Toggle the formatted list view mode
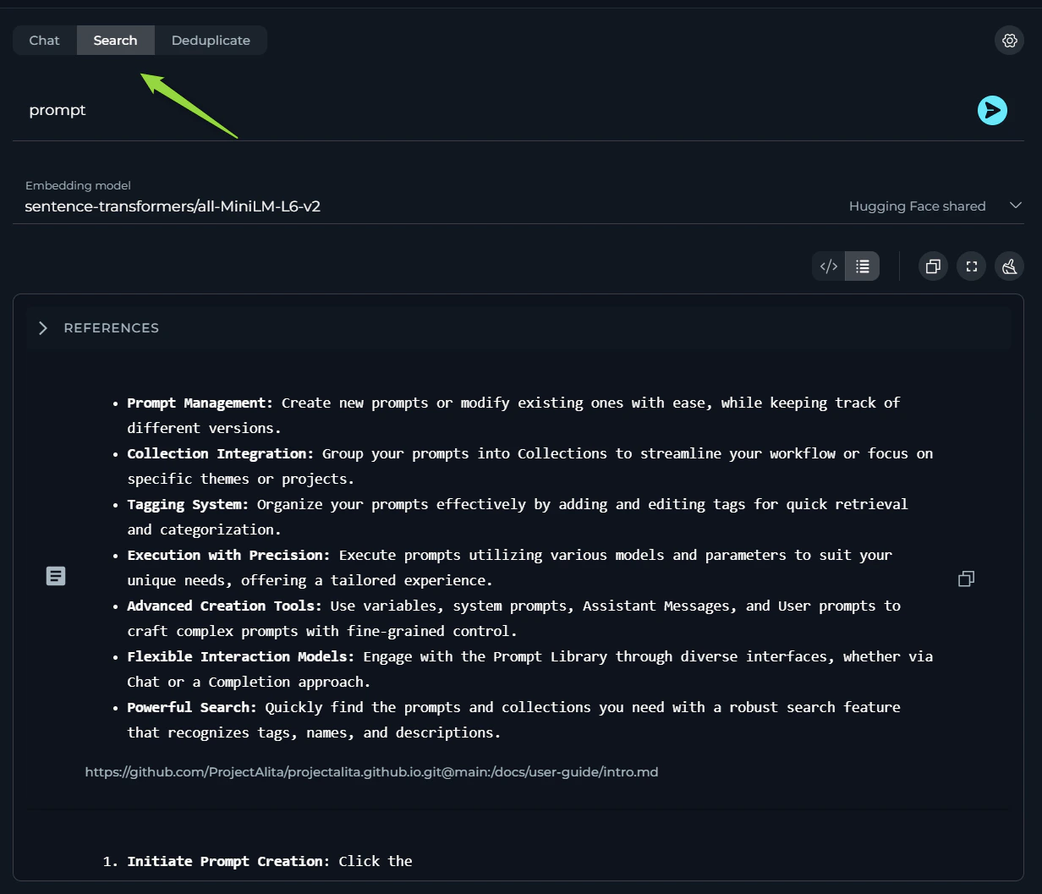Image resolution: width=1042 pixels, height=894 pixels. point(862,266)
